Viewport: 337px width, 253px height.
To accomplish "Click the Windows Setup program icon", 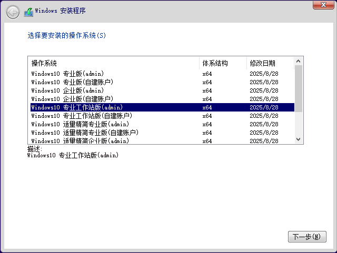I will [28, 11].
